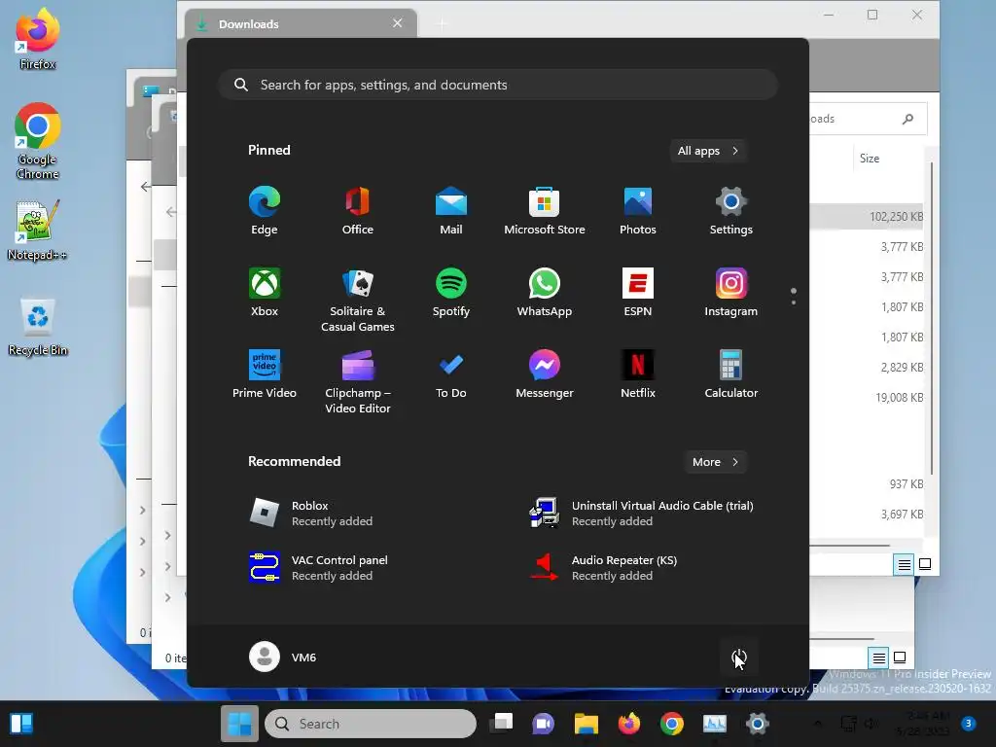Launch the Xbox app

(x=265, y=292)
